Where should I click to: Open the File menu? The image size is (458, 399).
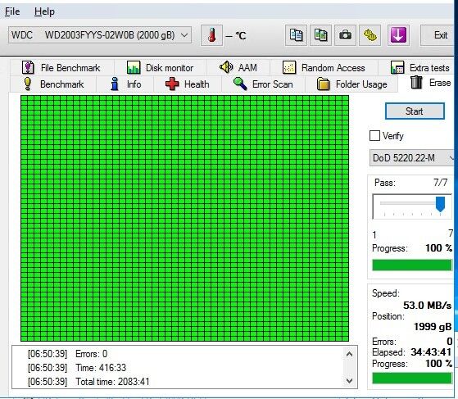(x=12, y=11)
